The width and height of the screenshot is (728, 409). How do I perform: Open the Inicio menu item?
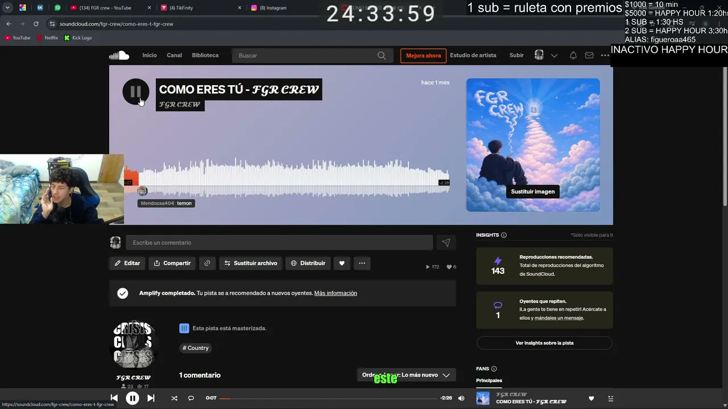[x=150, y=55]
